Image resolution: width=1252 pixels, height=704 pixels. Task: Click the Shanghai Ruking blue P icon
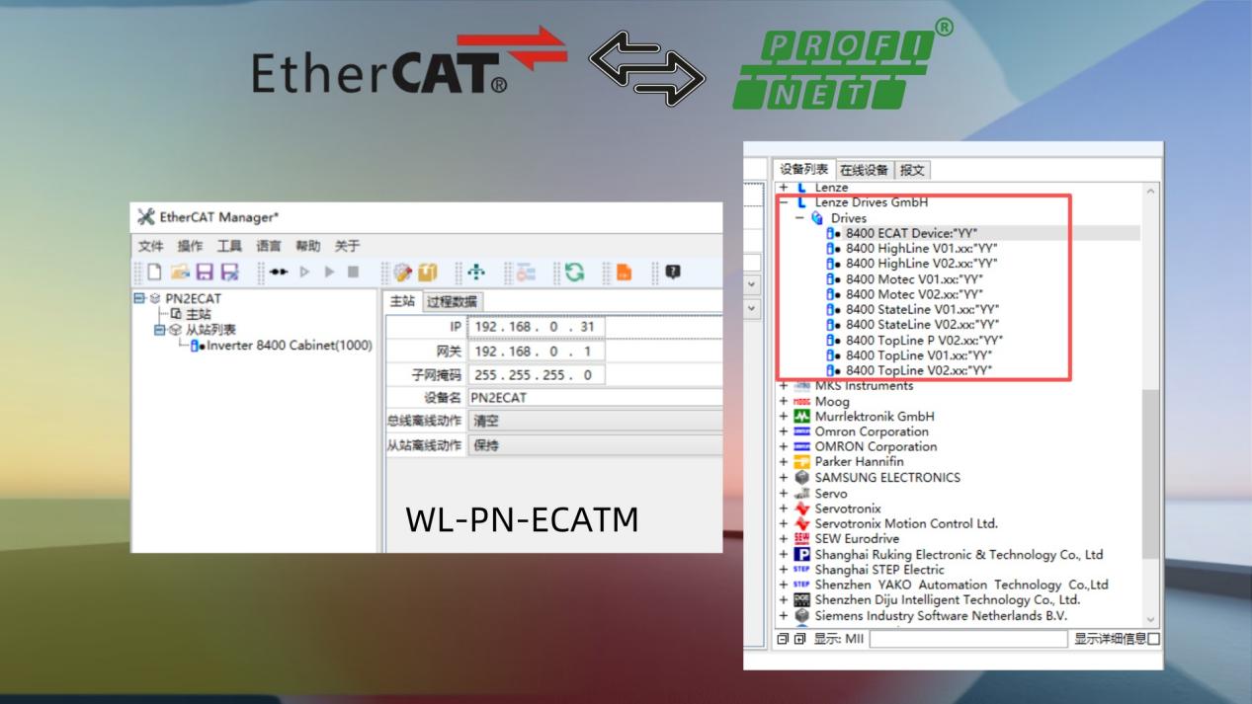click(x=801, y=555)
